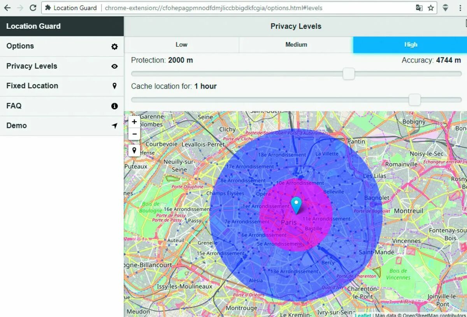Zoom in on the map

[x=134, y=122]
